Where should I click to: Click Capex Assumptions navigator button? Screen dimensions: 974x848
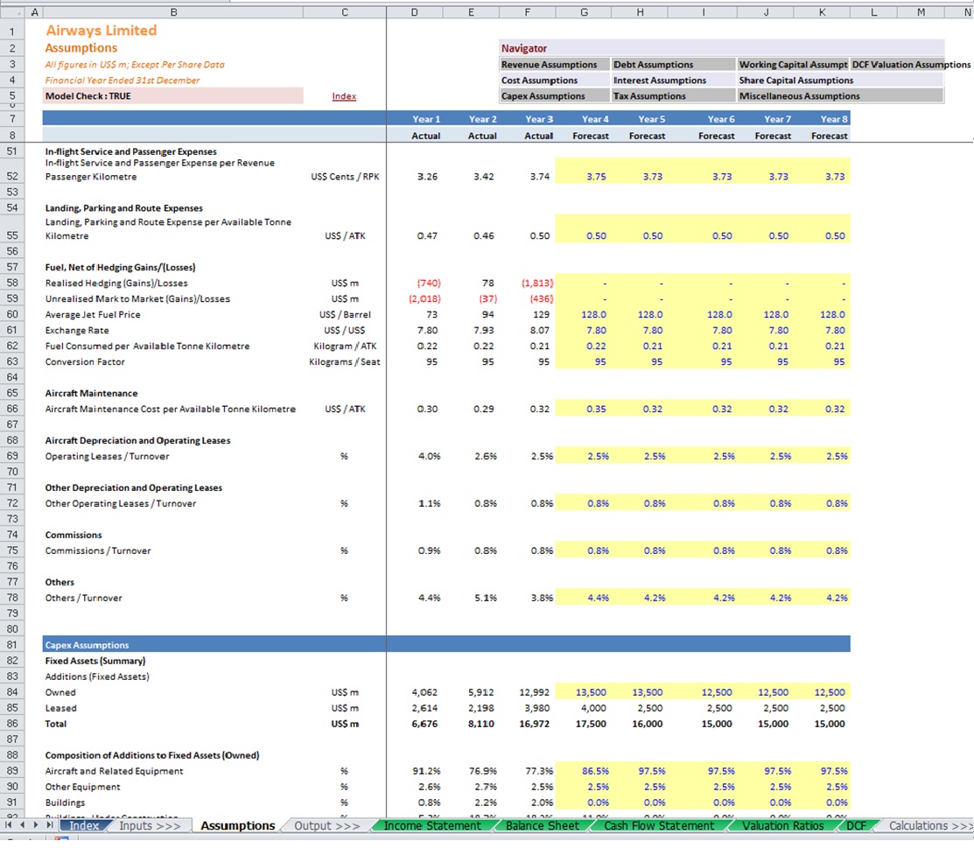(x=555, y=95)
